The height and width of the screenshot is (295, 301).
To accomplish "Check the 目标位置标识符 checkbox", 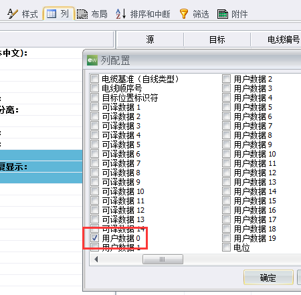I will (x=94, y=98).
